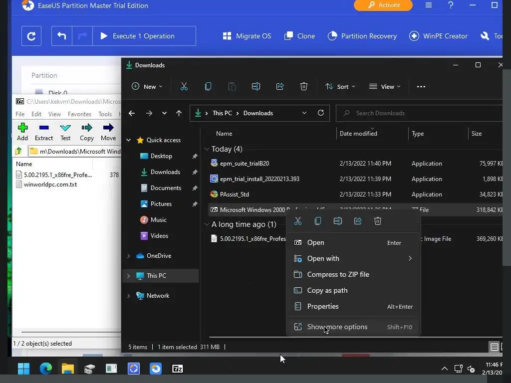Open the EaseUS hamburger menu

429,5
